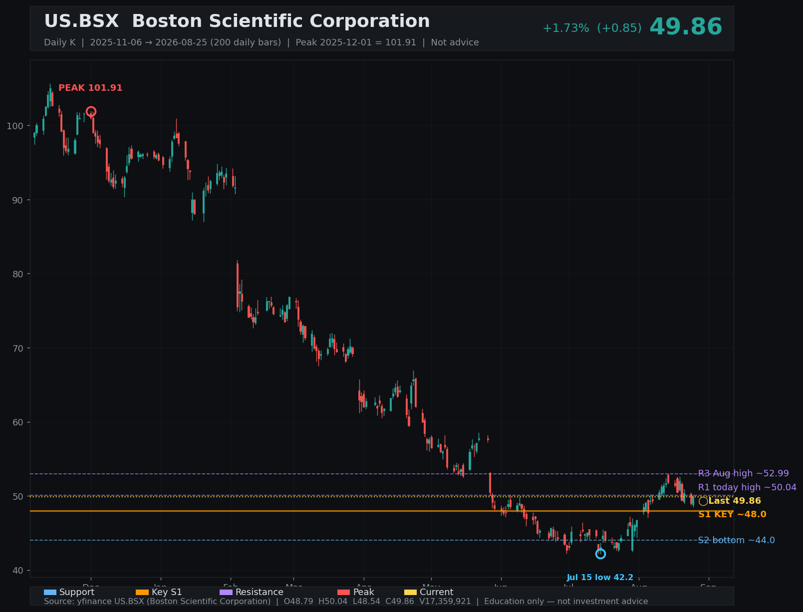Click the y-axis value 60

pyautogui.click(x=18, y=422)
